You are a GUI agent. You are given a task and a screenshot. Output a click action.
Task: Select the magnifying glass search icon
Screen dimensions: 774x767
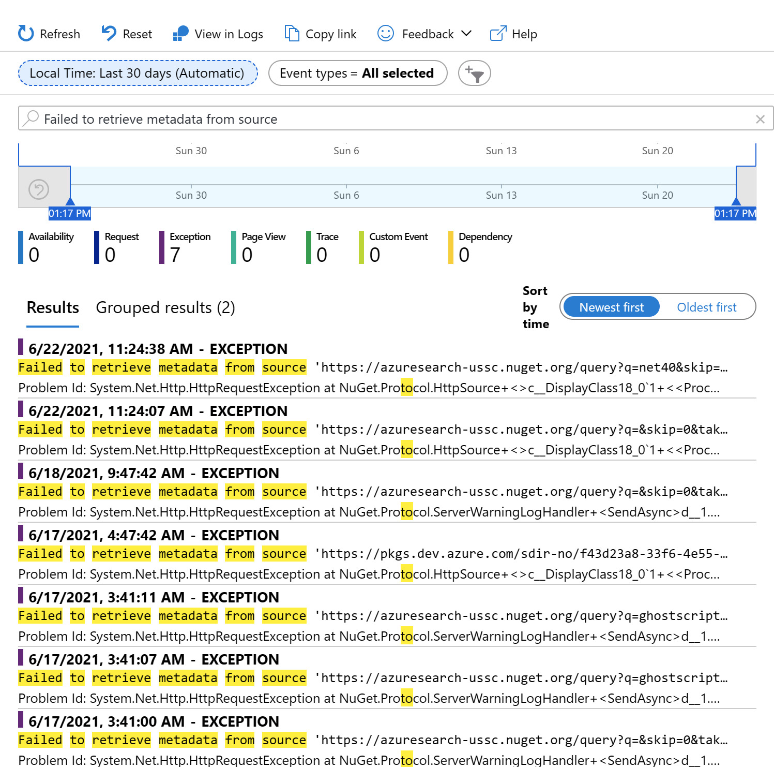[31, 119]
